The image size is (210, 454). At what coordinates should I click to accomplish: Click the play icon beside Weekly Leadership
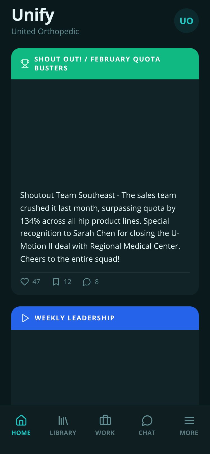click(x=25, y=318)
